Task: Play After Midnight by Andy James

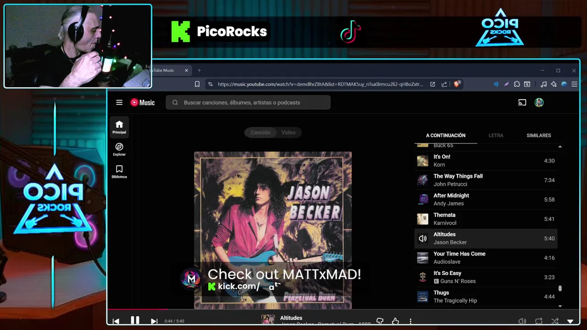Action: (486, 199)
